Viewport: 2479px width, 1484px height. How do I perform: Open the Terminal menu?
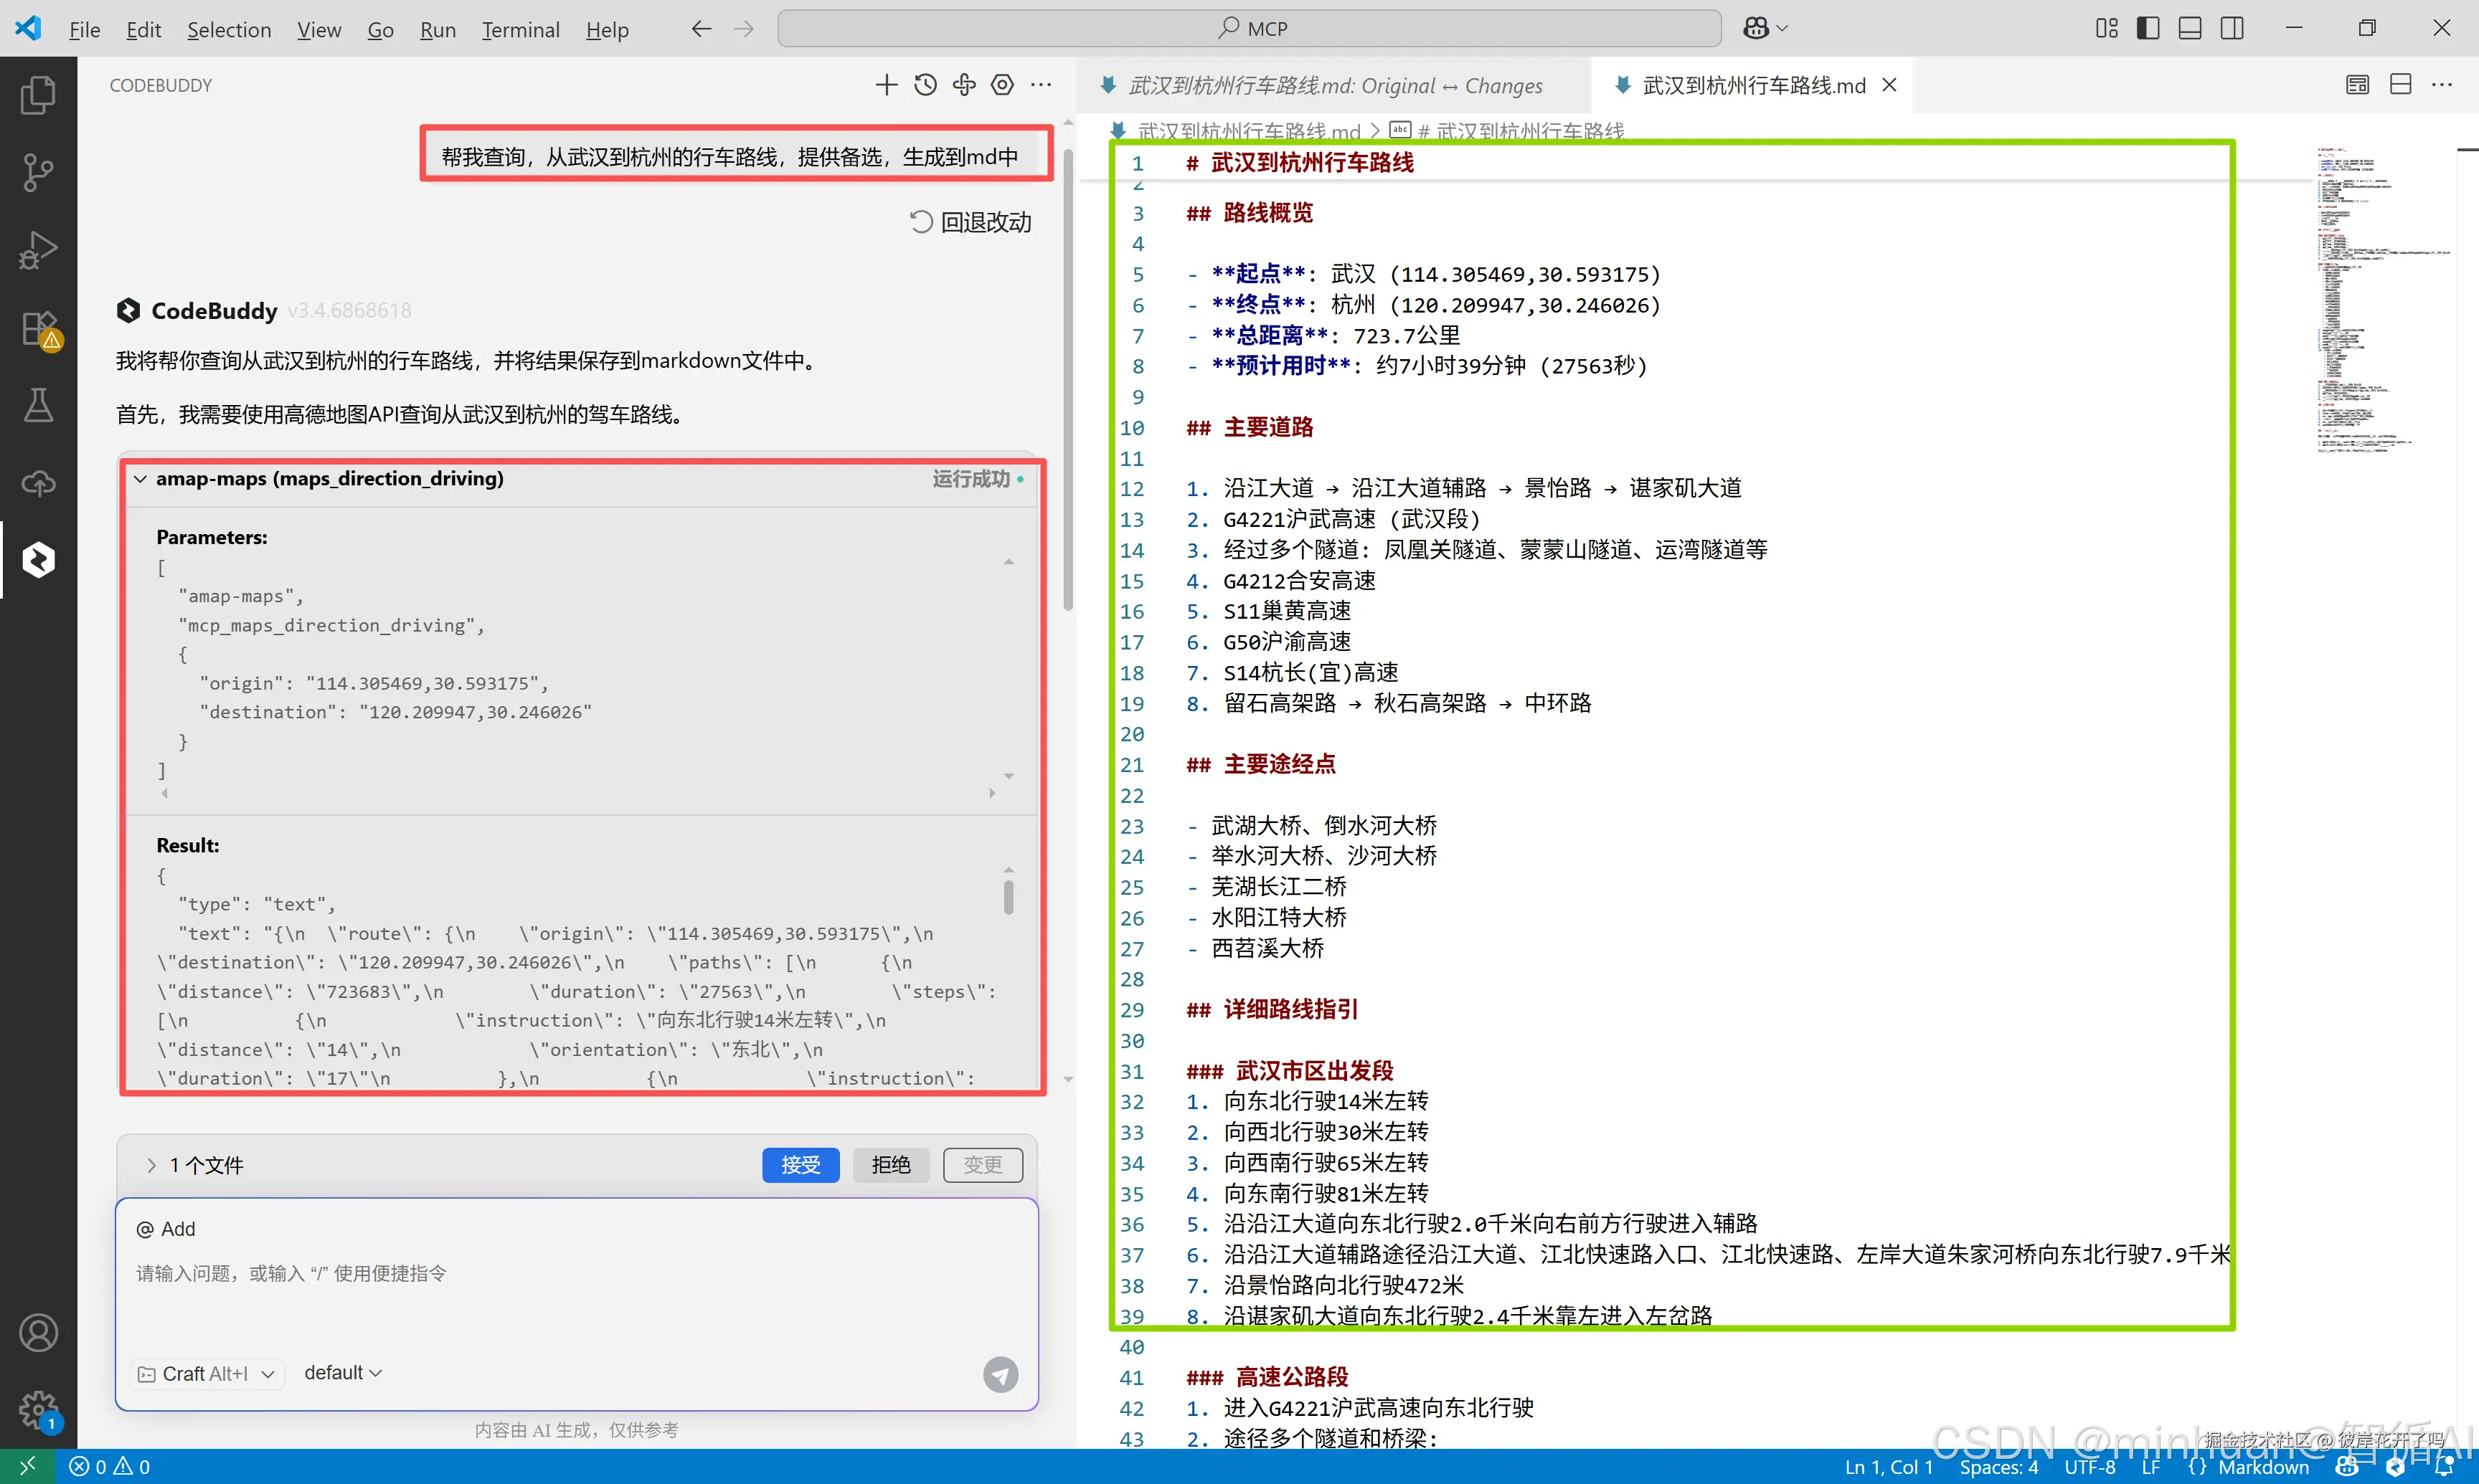click(x=520, y=30)
